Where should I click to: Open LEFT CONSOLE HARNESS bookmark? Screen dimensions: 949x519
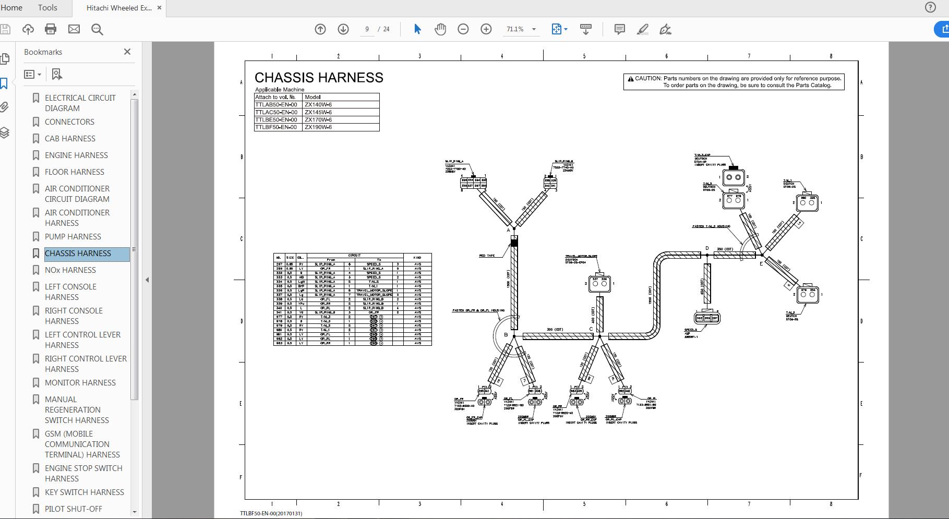tap(70, 292)
